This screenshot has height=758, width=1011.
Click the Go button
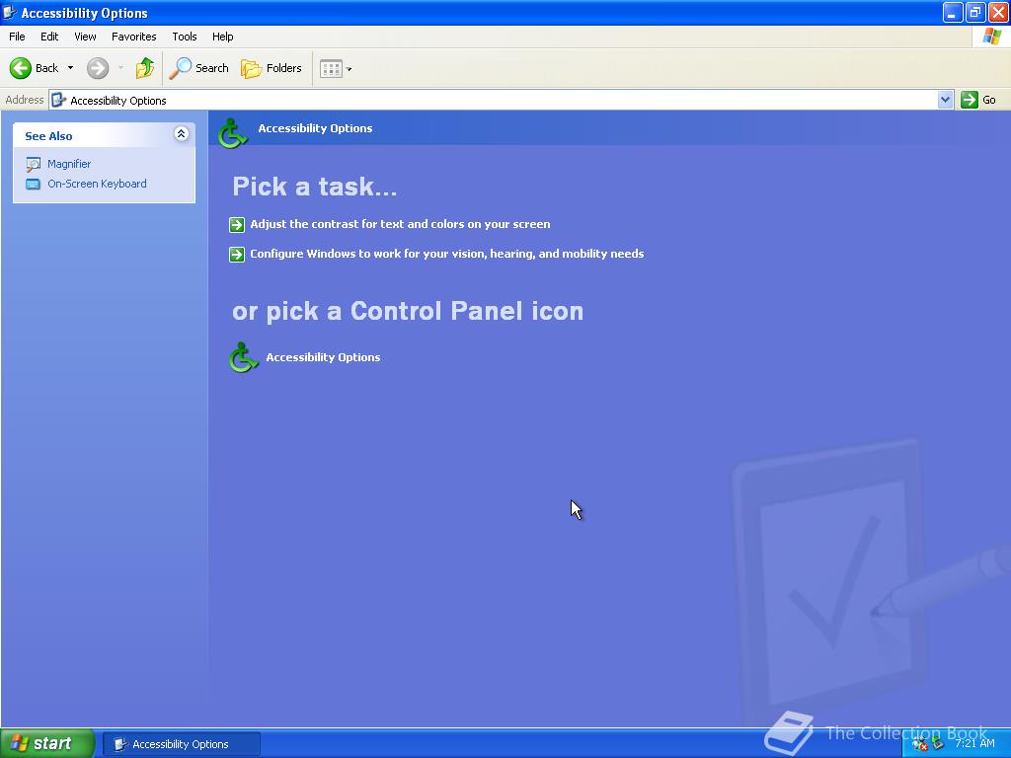pos(978,100)
